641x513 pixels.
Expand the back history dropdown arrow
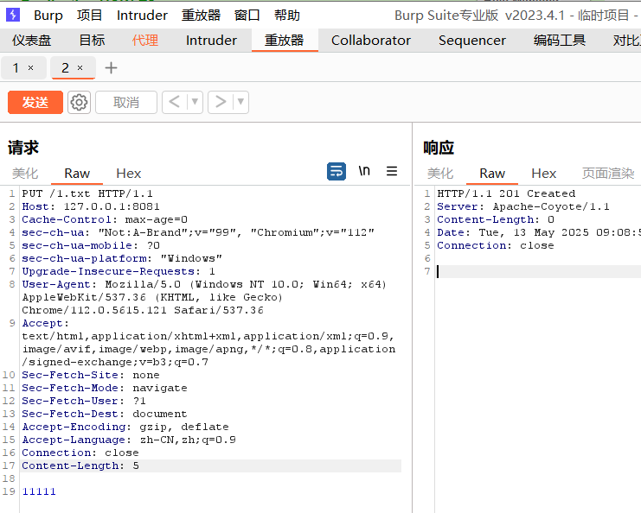pos(195,102)
